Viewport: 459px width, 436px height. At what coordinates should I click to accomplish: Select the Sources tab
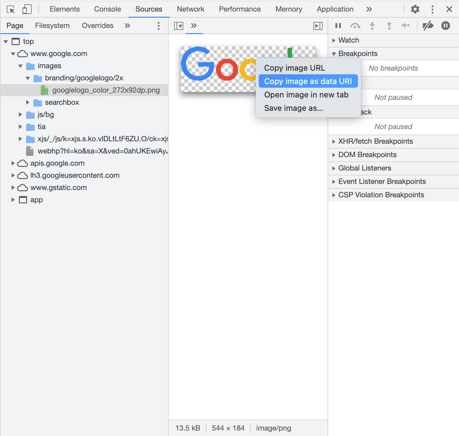[149, 9]
